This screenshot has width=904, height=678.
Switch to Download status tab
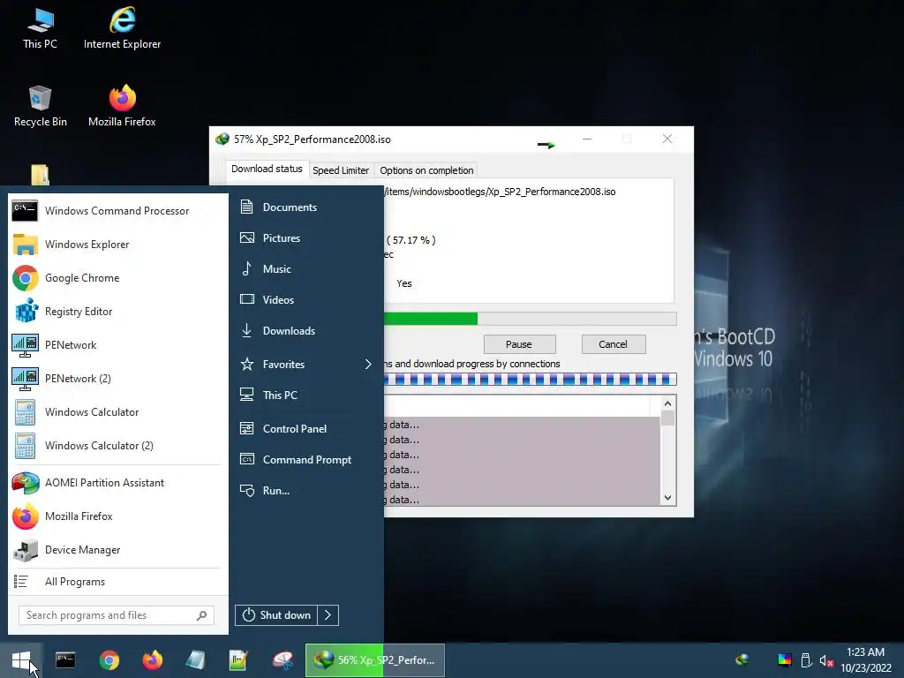(x=267, y=169)
